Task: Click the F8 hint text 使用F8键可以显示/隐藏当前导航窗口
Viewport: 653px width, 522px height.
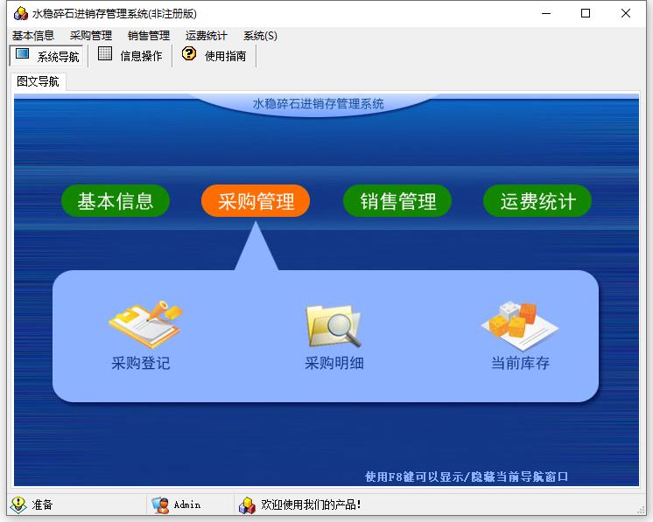Action: (467, 477)
